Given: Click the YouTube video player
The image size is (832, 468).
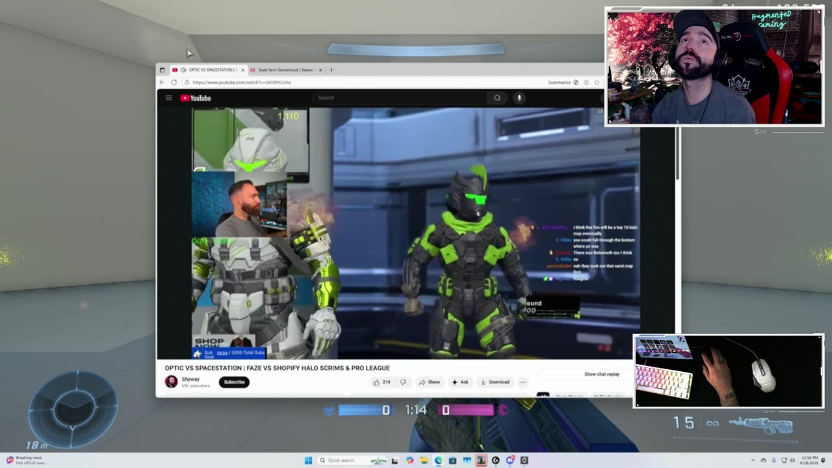Looking at the screenshot, I should (x=416, y=233).
